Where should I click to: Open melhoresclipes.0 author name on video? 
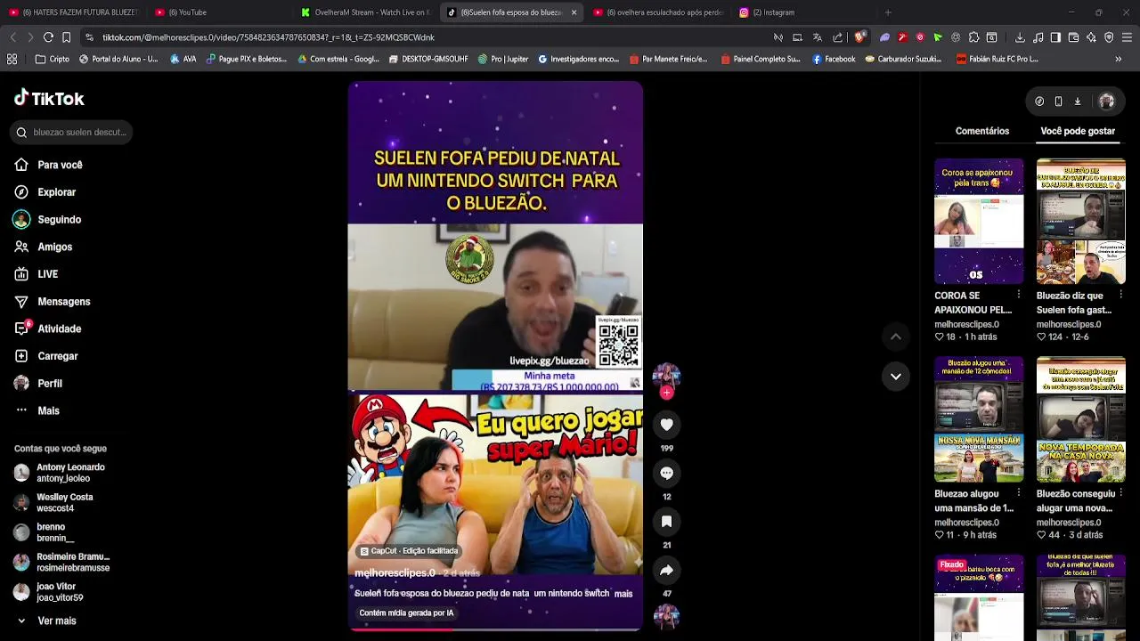(395, 573)
